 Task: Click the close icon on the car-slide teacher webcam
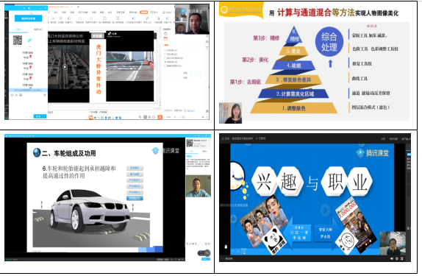pyautogui.click(x=209, y=177)
